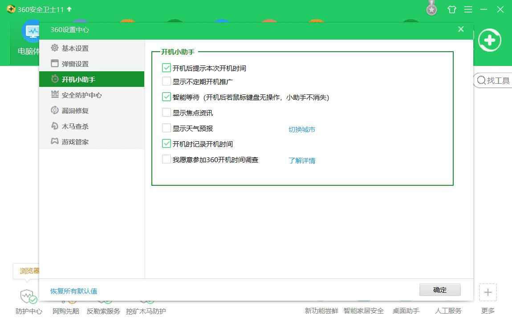Image resolution: width=512 pixels, height=323 pixels.
Task: Click the 切换城市 link
Action: tap(302, 128)
